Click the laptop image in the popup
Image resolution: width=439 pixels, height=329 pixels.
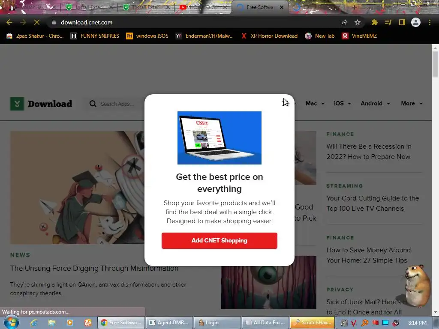[219, 138]
